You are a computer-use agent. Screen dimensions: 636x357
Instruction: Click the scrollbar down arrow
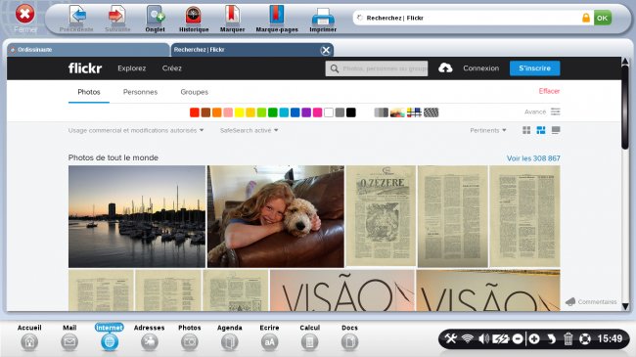(625, 307)
